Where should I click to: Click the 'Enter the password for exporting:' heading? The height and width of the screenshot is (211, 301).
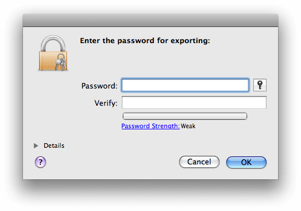point(145,41)
